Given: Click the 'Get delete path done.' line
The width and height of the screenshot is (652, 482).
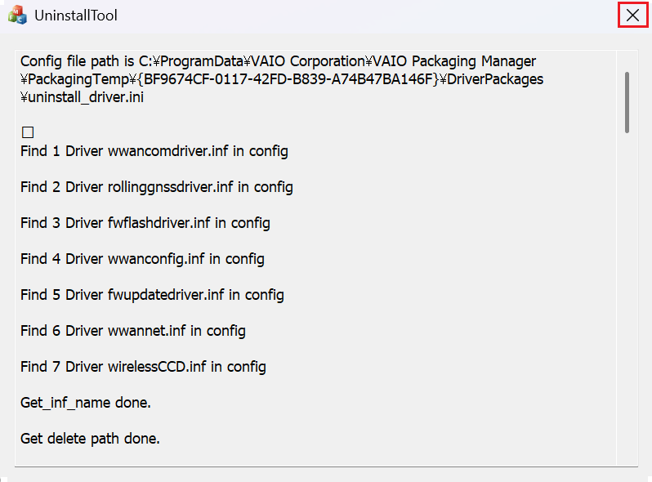Looking at the screenshot, I should click(90, 439).
